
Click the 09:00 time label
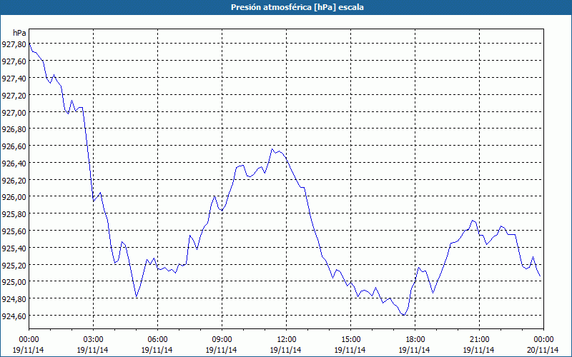(222, 340)
